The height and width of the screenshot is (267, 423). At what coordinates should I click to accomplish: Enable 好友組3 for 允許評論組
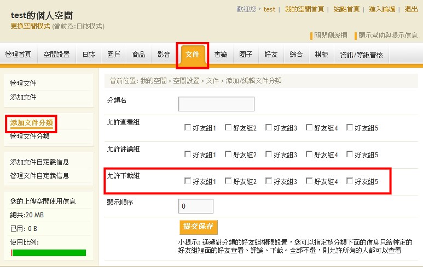pyautogui.click(x=269, y=155)
